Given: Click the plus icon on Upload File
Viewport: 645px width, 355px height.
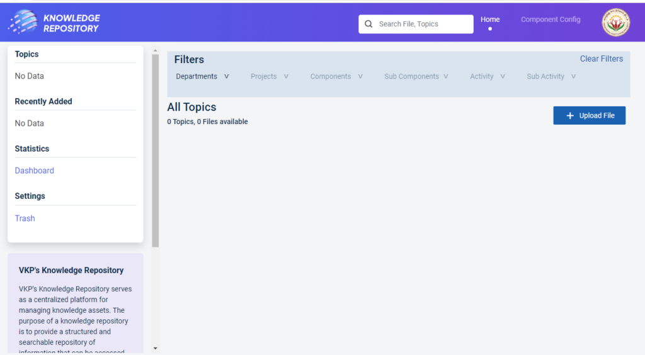Looking at the screenshot, I should click(570, 116).
